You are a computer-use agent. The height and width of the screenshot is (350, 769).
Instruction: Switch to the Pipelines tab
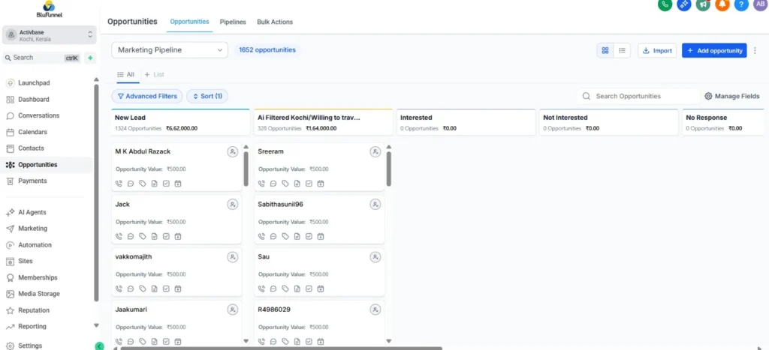point(233,22)
